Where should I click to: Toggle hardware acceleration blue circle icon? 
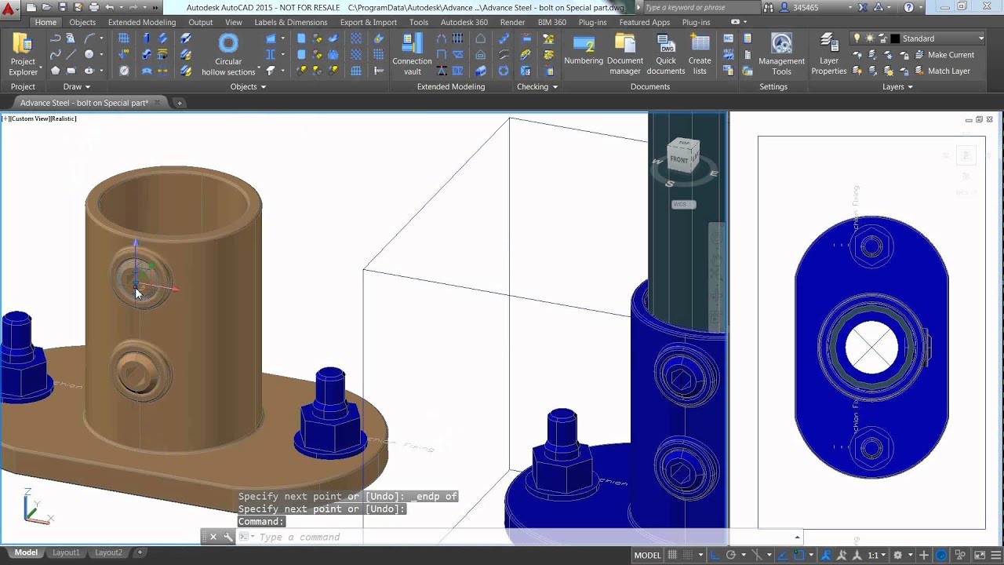(x=942, y=555)
